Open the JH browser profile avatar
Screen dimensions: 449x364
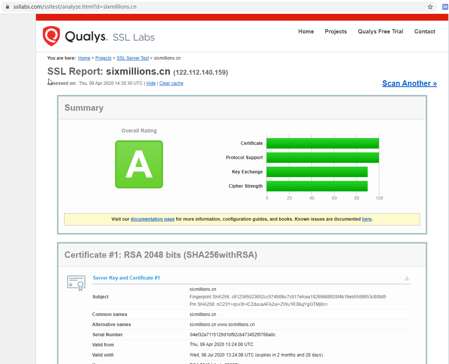click(x=445, y=6)
